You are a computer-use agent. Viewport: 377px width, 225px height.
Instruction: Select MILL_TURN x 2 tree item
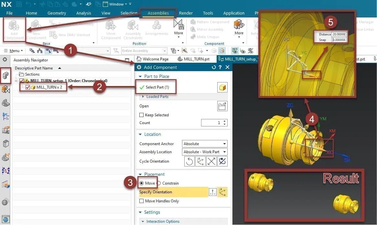tap(49, 87)
